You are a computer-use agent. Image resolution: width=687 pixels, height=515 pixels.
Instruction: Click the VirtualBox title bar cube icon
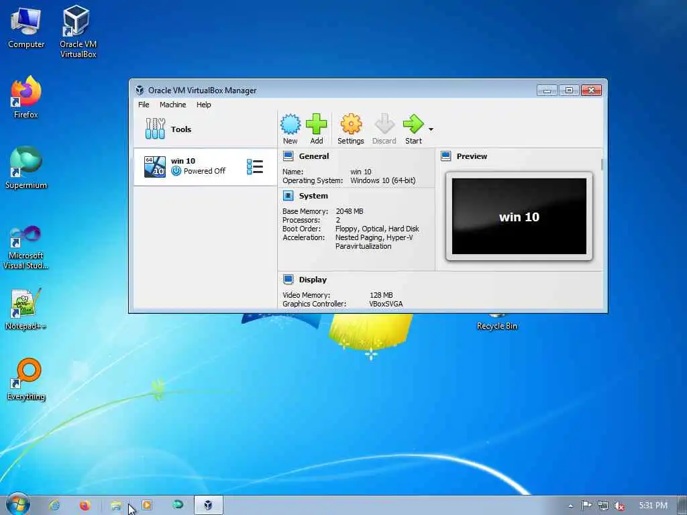[x=140, y=91]
